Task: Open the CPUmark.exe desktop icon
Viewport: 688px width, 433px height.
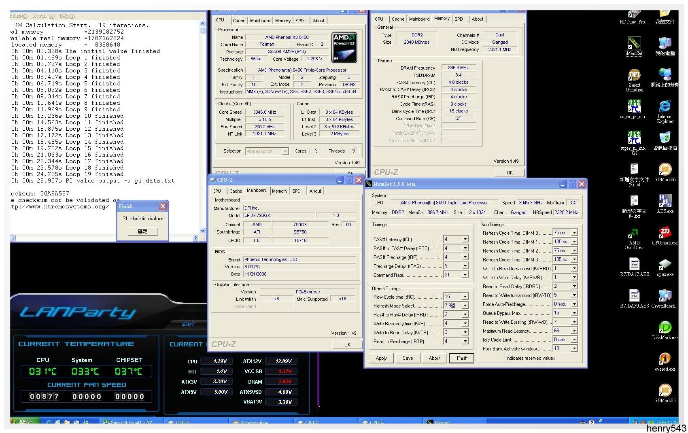Action: 665,236
